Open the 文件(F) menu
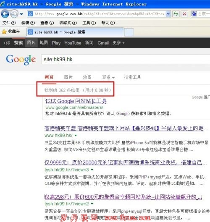The image size is (210, 222). (9, 23)
